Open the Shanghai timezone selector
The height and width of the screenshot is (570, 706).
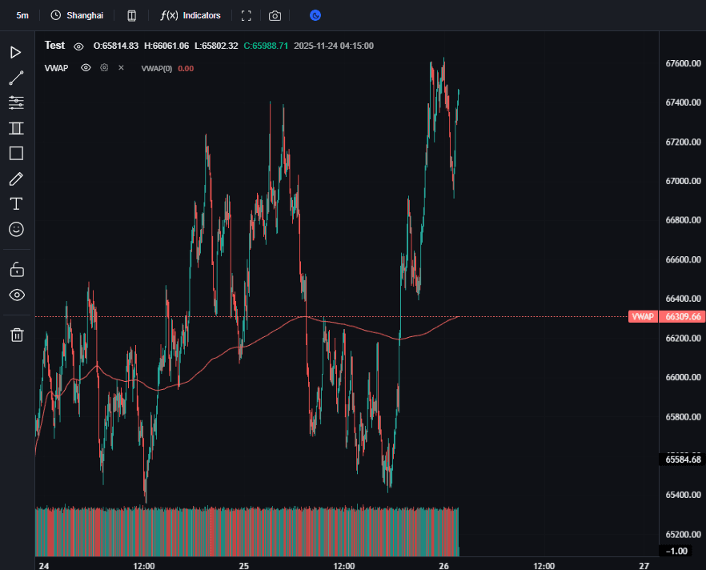pyautogui.click(x=77, y=15)
